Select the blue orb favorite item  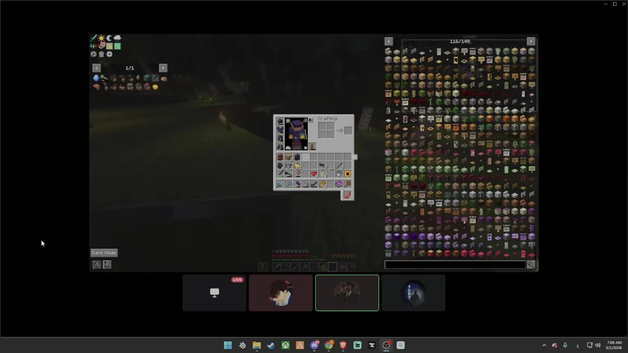96,78
